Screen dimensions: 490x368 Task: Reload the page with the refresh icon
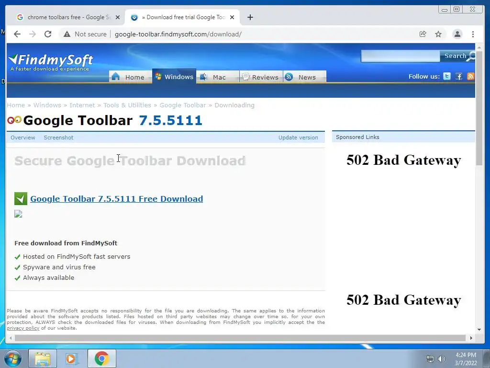click(48, 34)
